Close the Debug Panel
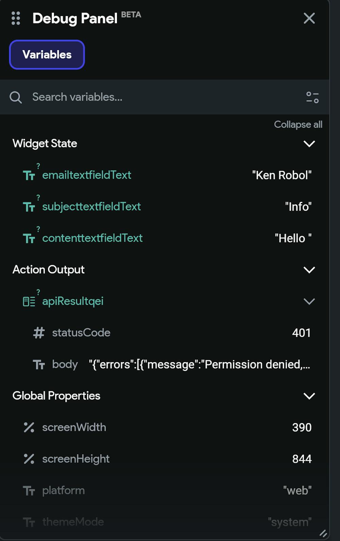Screen dimensions: 340x541 pyautogui.click(x=309, y=18)
